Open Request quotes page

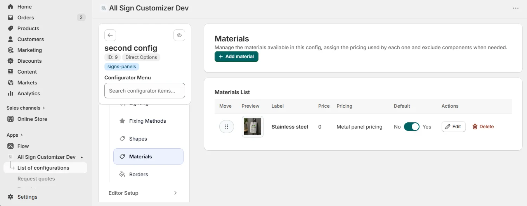(x=36, y=179)
